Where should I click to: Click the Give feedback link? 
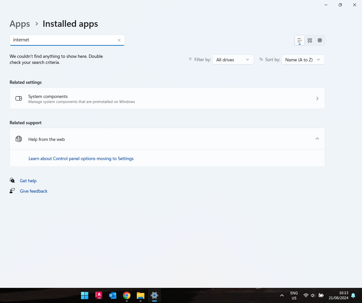34,191
